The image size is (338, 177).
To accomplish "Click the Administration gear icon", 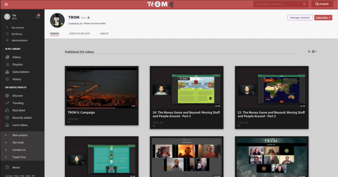I will coord(7,40).
